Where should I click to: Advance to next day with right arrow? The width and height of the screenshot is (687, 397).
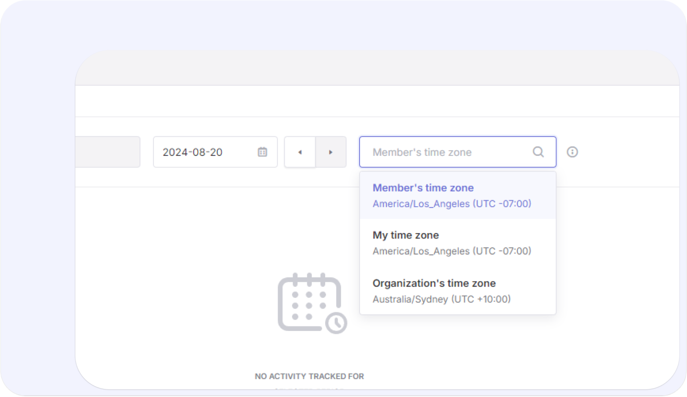(x=331, y=152)
